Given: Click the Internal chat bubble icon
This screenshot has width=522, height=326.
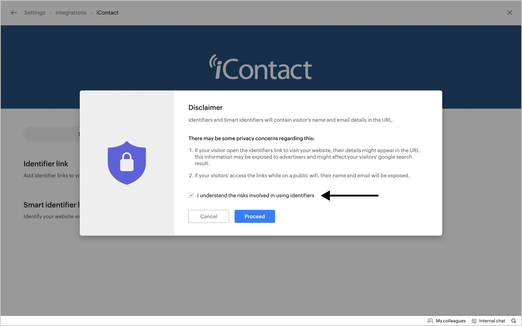Looking at the screenshot, I should pyautogui.click(x=474, y=321).
